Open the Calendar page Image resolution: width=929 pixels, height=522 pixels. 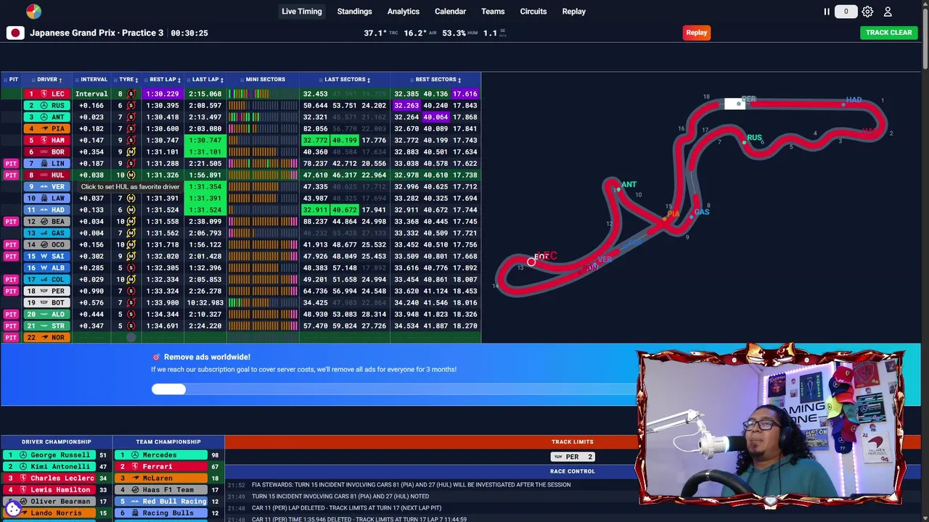450,12
